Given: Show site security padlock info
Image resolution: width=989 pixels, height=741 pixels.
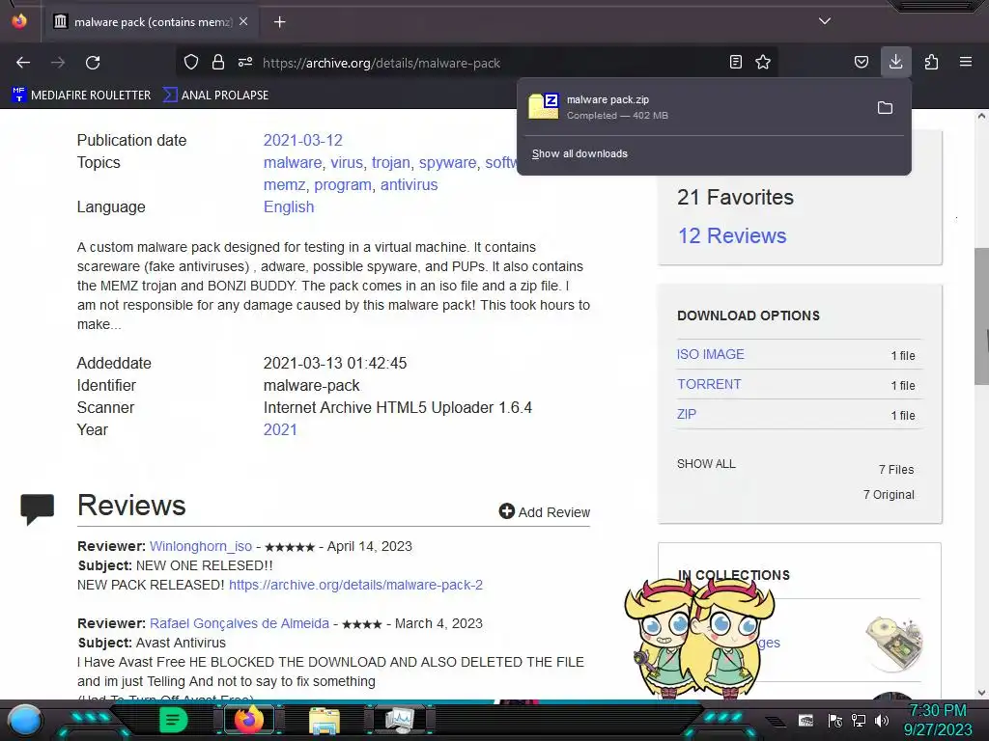Looking at the screenshot, I should [x=218, y=62].
